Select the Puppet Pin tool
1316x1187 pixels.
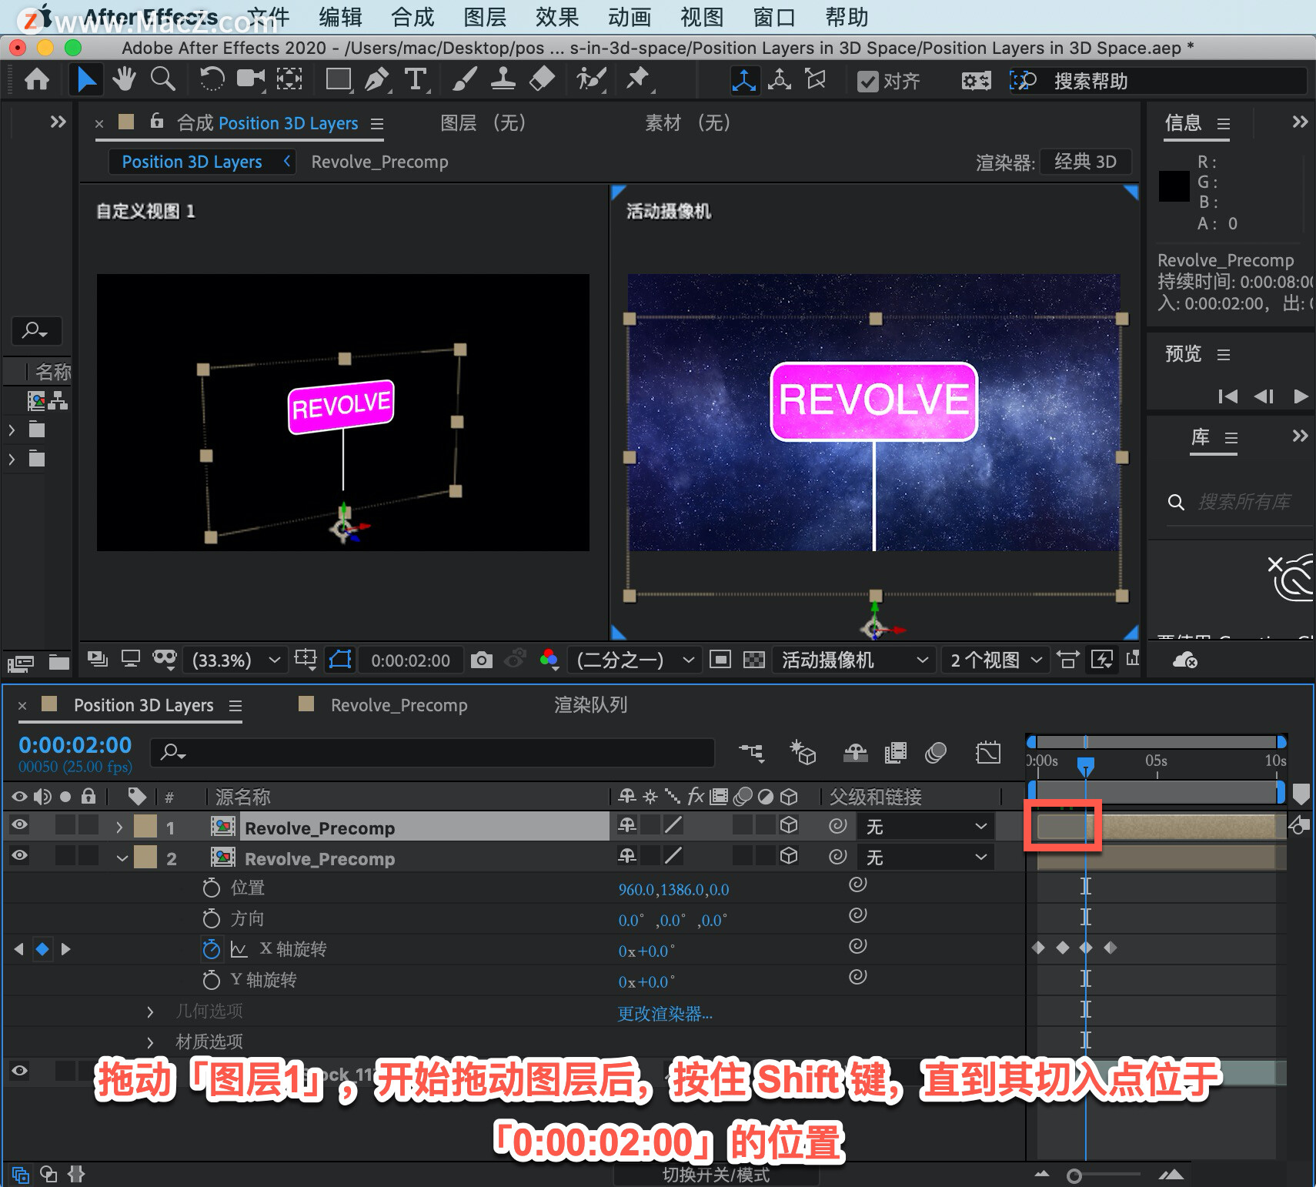[x=638, y=79]
